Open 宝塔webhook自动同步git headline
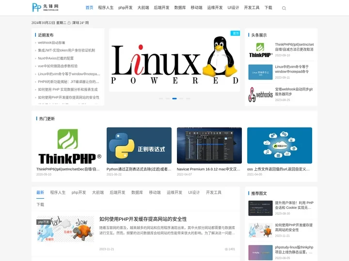349x261 pixels. click(294, 91)
